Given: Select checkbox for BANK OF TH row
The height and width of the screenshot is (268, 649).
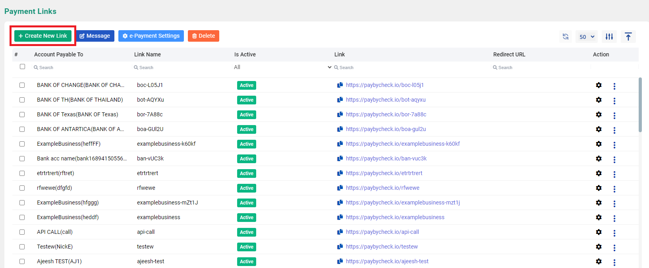Looking at the screenshot, I should point(22,100).
